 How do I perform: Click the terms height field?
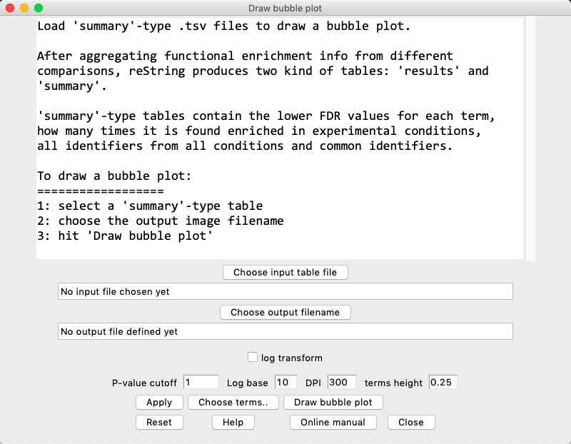pyautogui.click(x=443, y=382)
